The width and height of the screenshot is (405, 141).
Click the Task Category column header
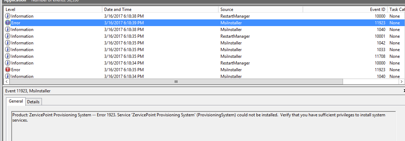click(396, 10)
